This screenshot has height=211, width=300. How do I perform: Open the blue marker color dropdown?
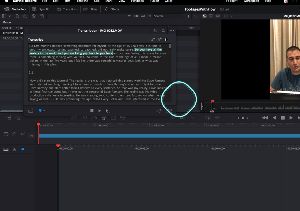click(x=44, y=111)
